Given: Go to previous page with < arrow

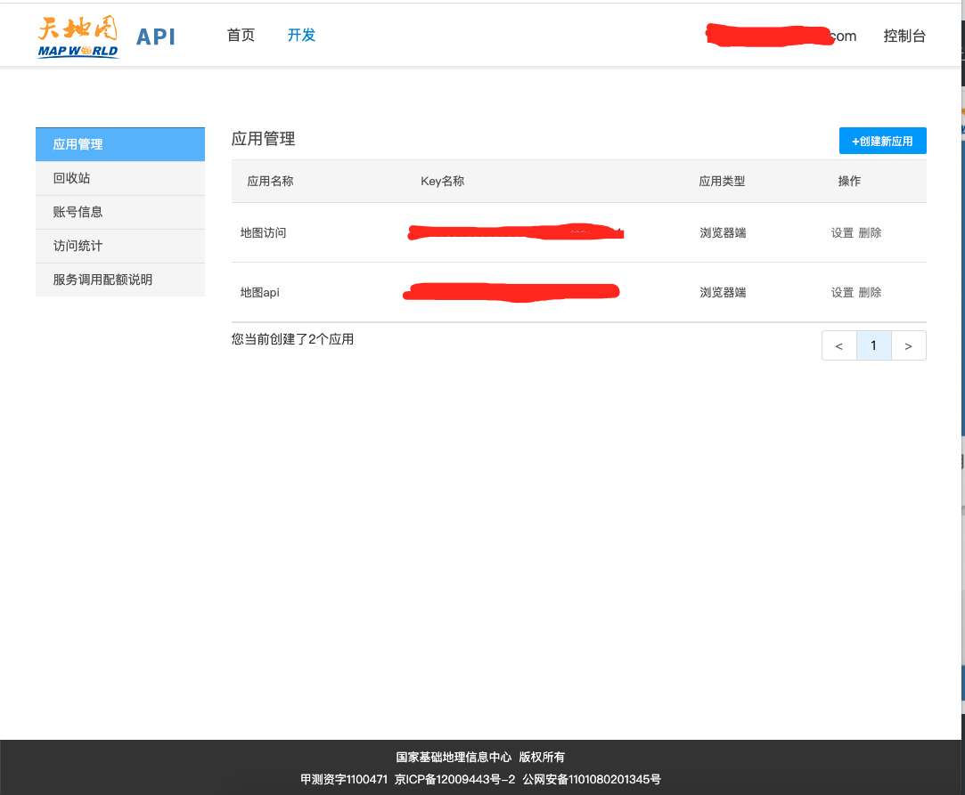Looking at the screenshot, I should 838,345.
